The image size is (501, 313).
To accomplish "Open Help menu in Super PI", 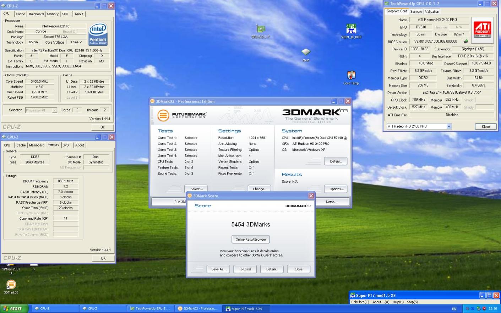I will [398, 302].
